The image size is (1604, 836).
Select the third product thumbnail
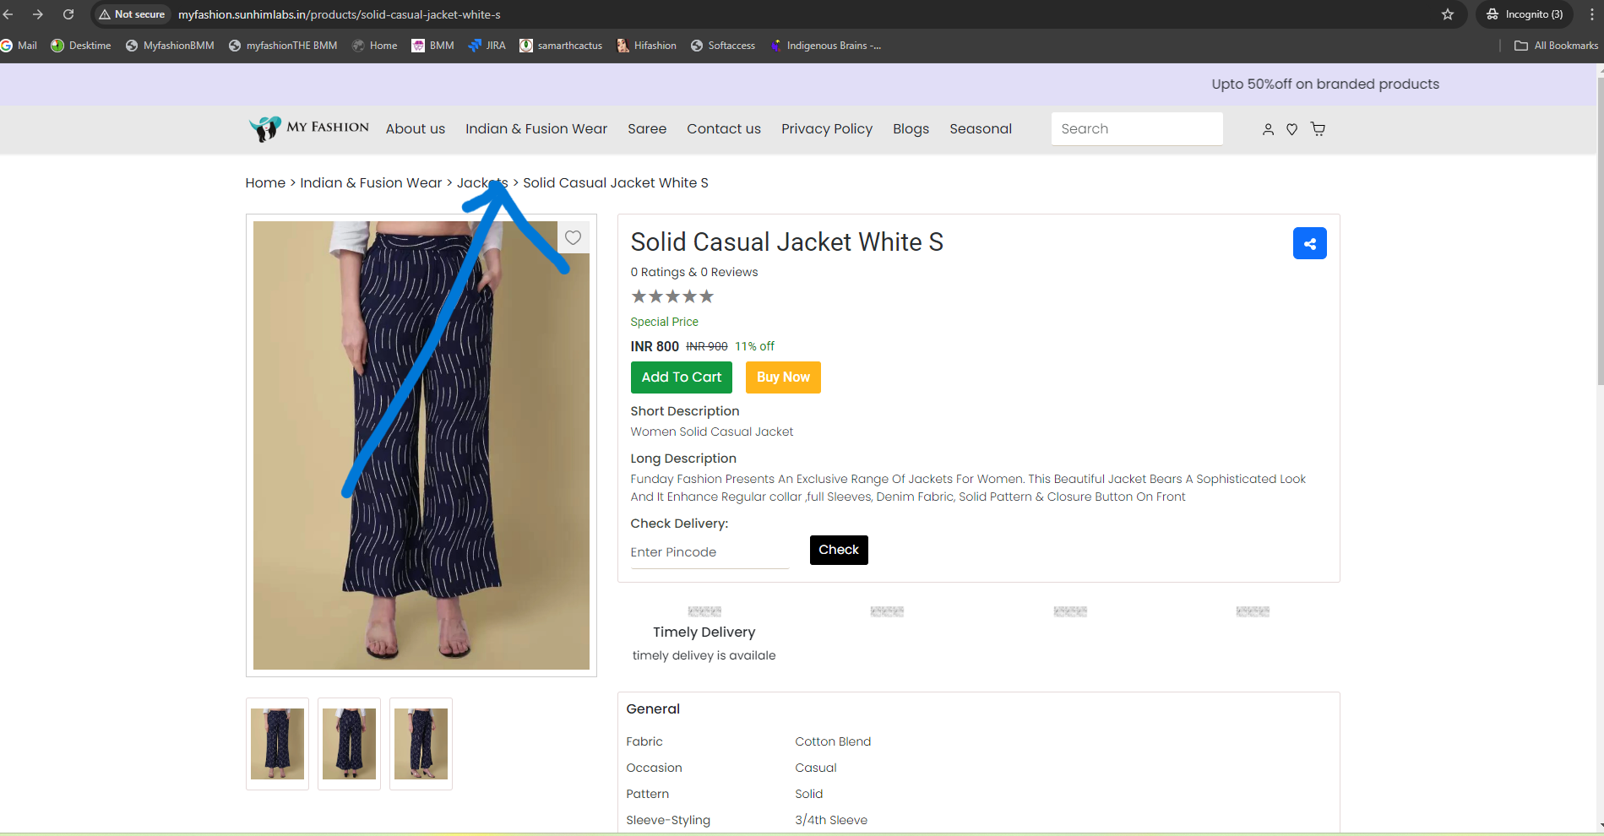point(421,744)
